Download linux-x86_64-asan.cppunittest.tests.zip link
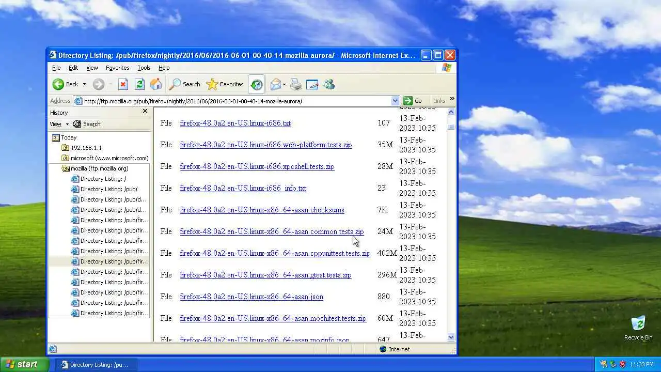 click(275, 253)
